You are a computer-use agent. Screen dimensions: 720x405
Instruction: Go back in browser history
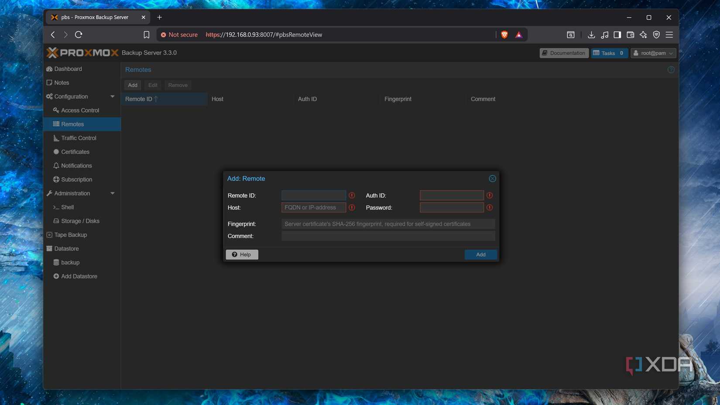[53, 34]
